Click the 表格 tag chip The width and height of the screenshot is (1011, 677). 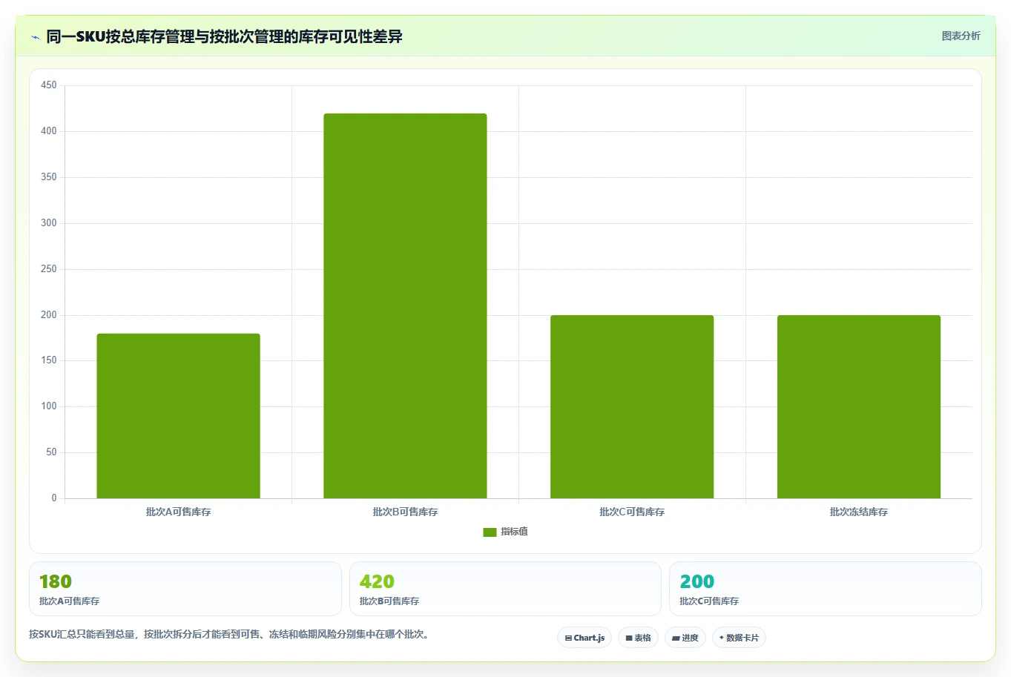click(638, 638)
